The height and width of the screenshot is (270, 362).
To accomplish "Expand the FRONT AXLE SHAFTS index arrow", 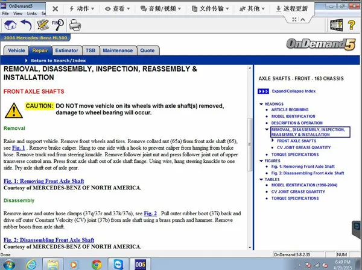I will (273, 141).
